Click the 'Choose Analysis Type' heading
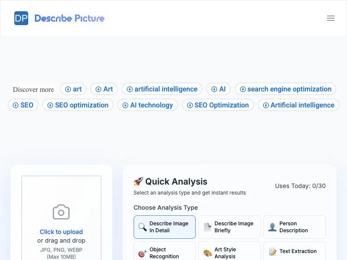The image size is (347, 260). (166, 208)
